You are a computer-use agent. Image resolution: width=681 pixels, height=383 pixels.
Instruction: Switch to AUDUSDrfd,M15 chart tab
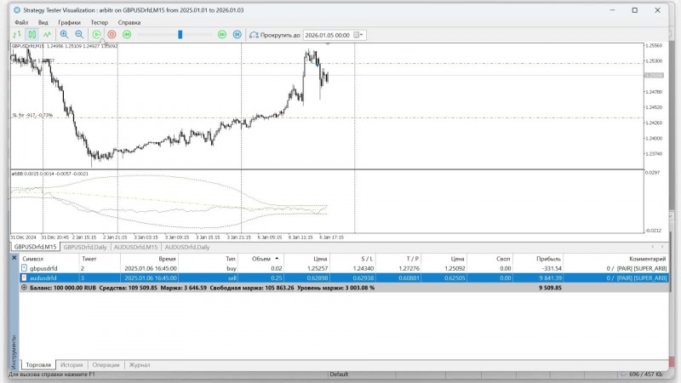click(135, 247)
